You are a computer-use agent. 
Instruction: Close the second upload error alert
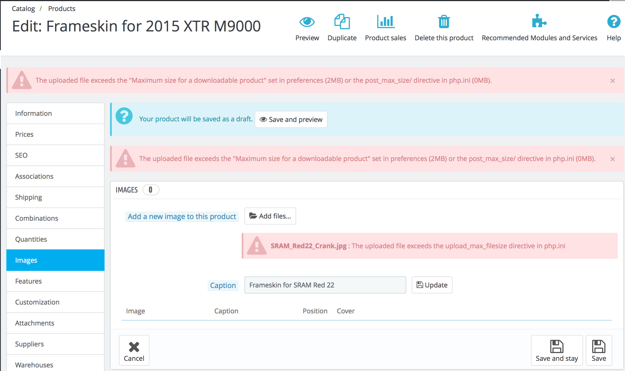coord(612,159)
